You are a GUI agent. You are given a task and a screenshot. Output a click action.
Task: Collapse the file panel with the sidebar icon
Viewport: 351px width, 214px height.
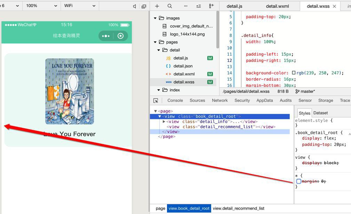pyautogui.click(x=211, y=6)
